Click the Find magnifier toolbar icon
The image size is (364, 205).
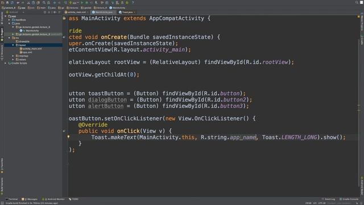tap(44, 2)
